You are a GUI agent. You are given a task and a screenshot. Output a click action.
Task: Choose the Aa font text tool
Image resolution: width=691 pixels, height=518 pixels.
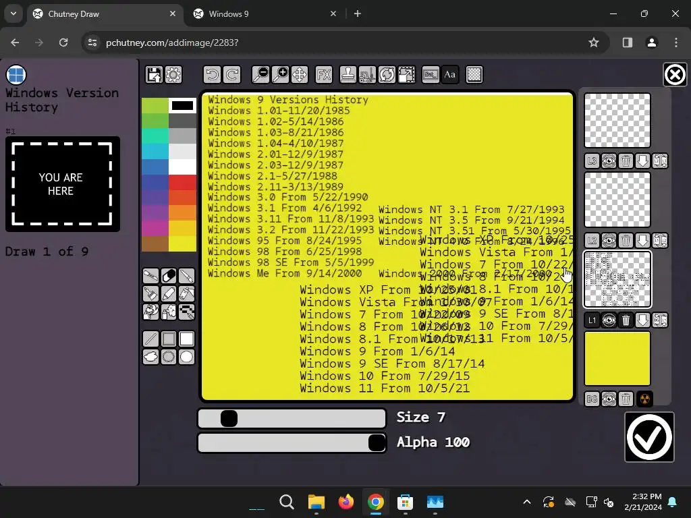(450, 75)
